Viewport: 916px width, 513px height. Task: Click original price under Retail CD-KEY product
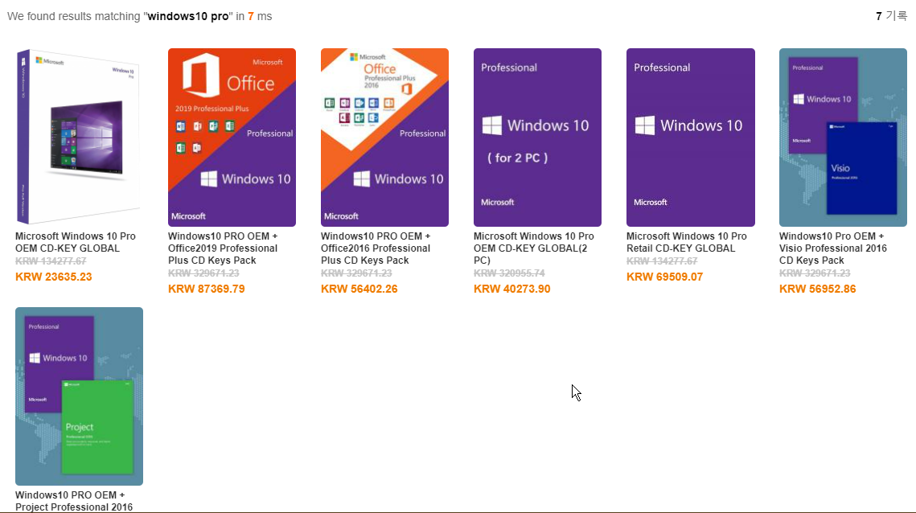click(662, 261)
